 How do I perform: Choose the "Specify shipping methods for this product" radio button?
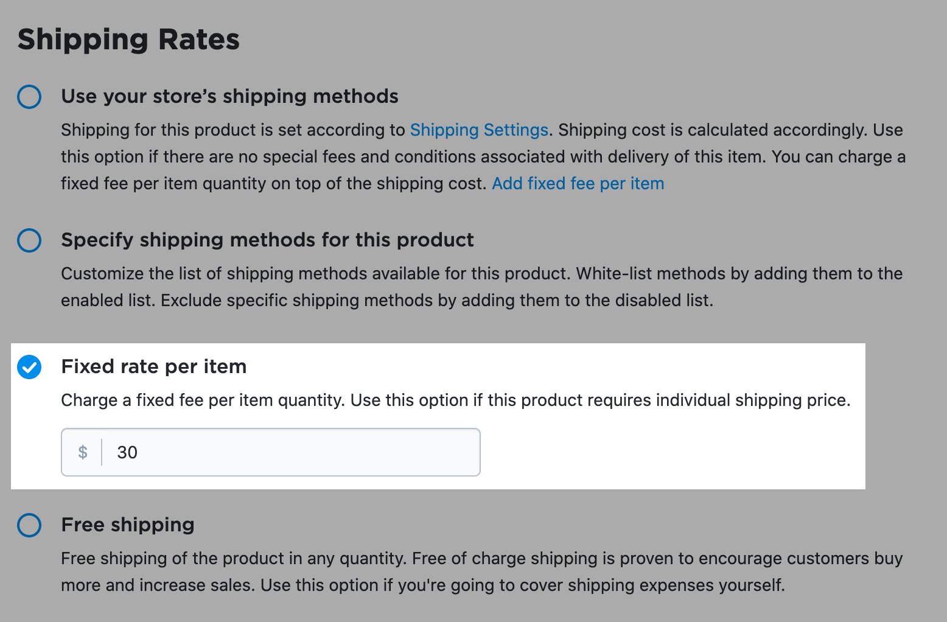coord(29,240)
